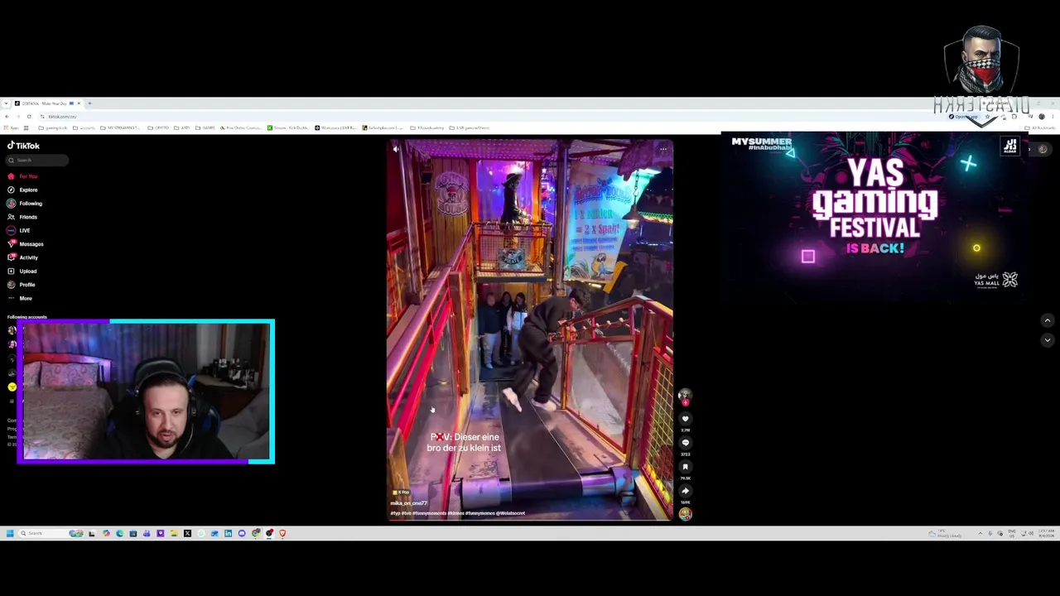1060x596 pixels.
Task: Open the For You feed
Action: point(23,176)
